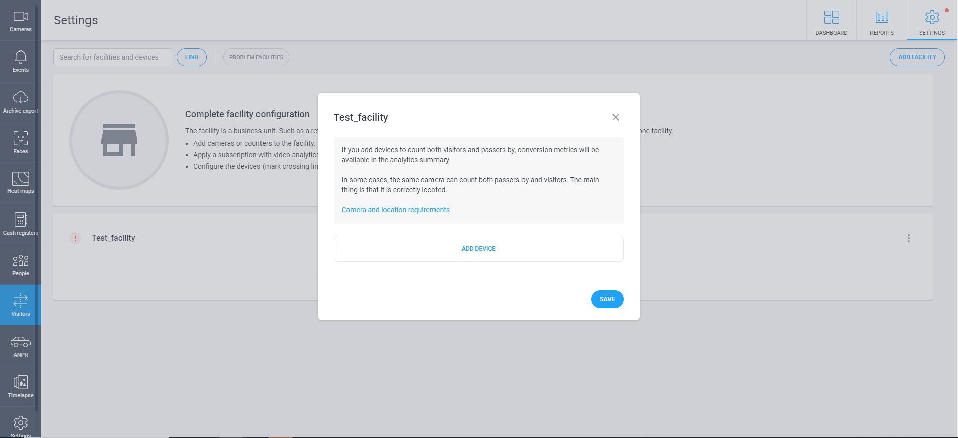
Task: Open the Settings tab at top right
Action: [932, 21]
